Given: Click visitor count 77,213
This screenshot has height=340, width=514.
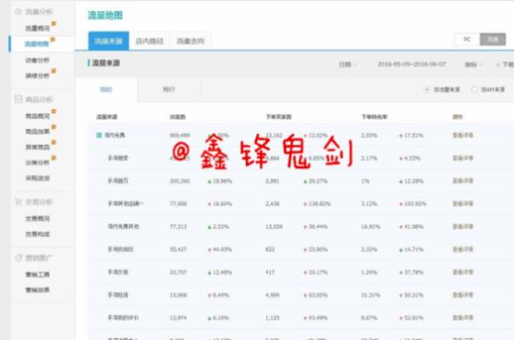Looking at the screenshot, I should point(178,227).
